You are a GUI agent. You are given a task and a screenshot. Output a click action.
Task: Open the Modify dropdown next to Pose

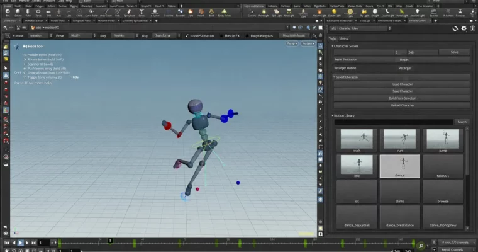pyautogui.click(x=82, y=35)
